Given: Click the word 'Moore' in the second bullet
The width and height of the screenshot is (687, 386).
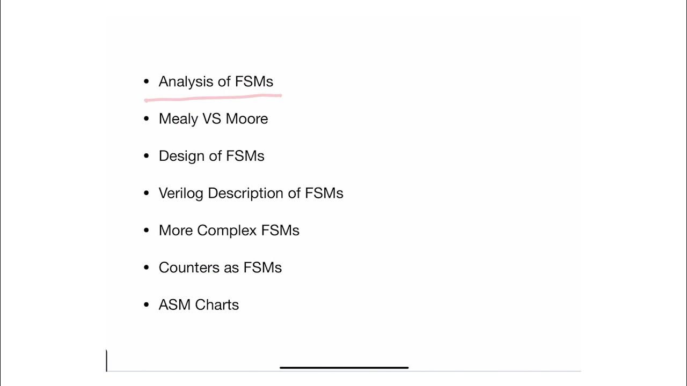Looking at the screenshot, I should pos(246,118).
